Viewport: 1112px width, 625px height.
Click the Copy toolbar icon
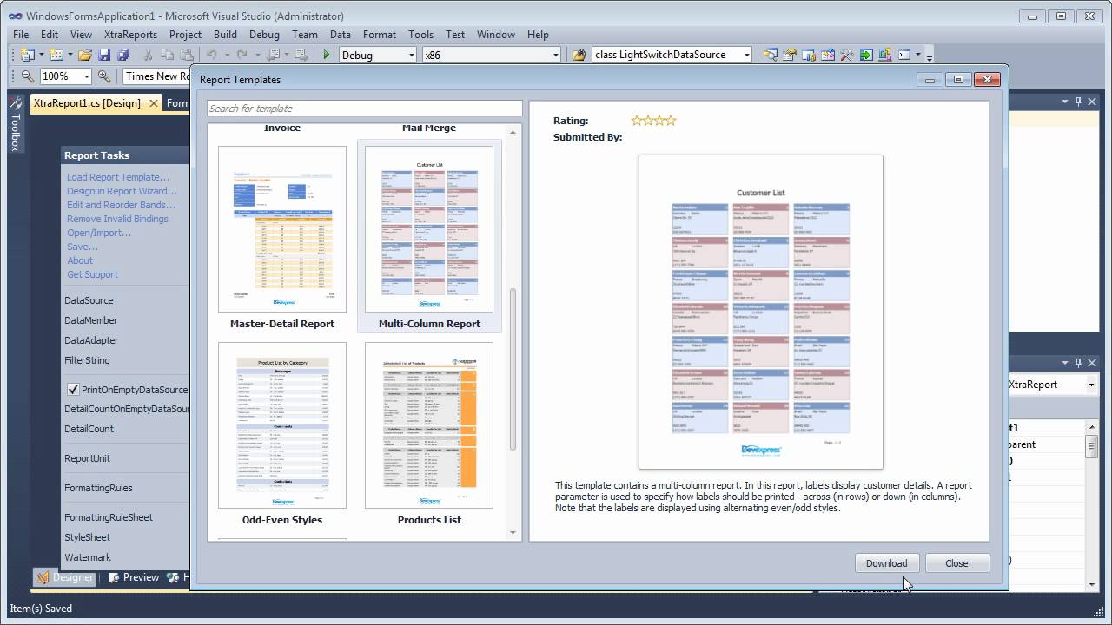(x=168, y=55)
